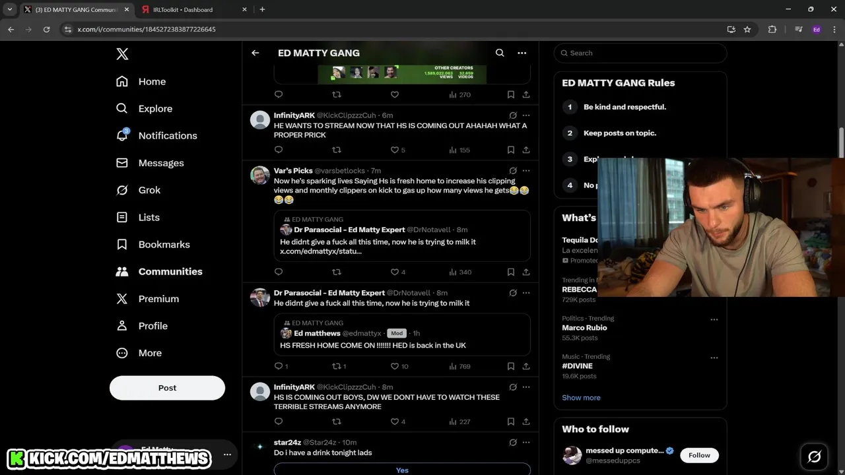Follow messed up computers account
845x475 pixels.
[x=699, y=455]
